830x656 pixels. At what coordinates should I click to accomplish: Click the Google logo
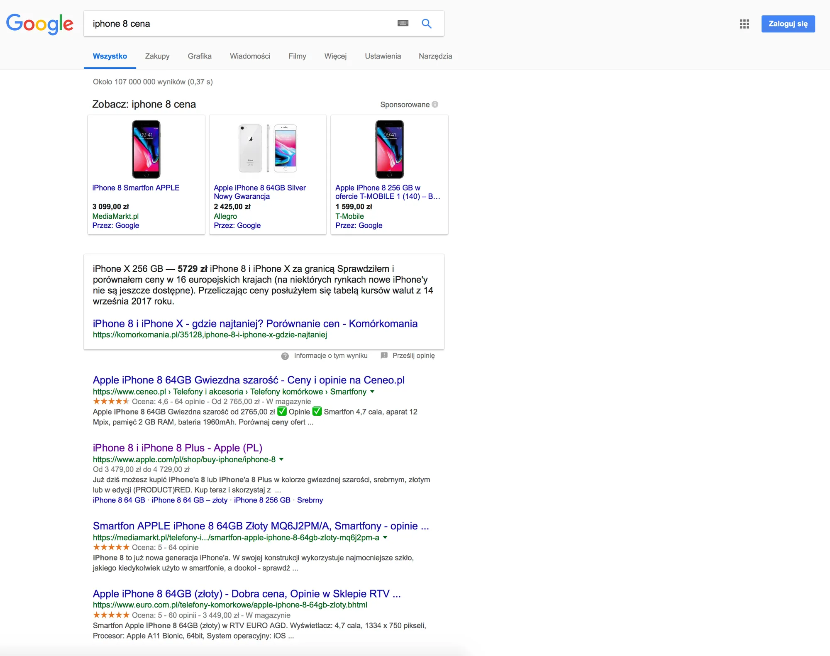click(x=40, y=24)
